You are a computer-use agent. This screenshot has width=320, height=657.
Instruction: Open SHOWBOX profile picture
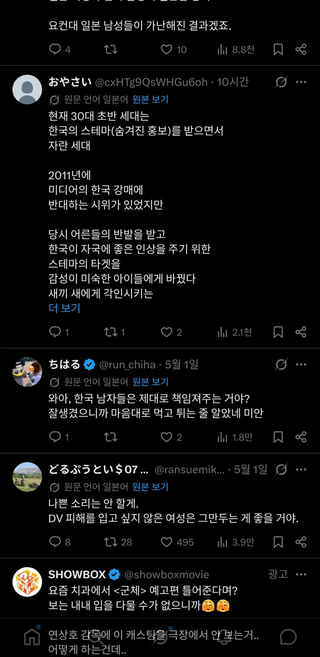pyautogui.click(x=27, y=582)
